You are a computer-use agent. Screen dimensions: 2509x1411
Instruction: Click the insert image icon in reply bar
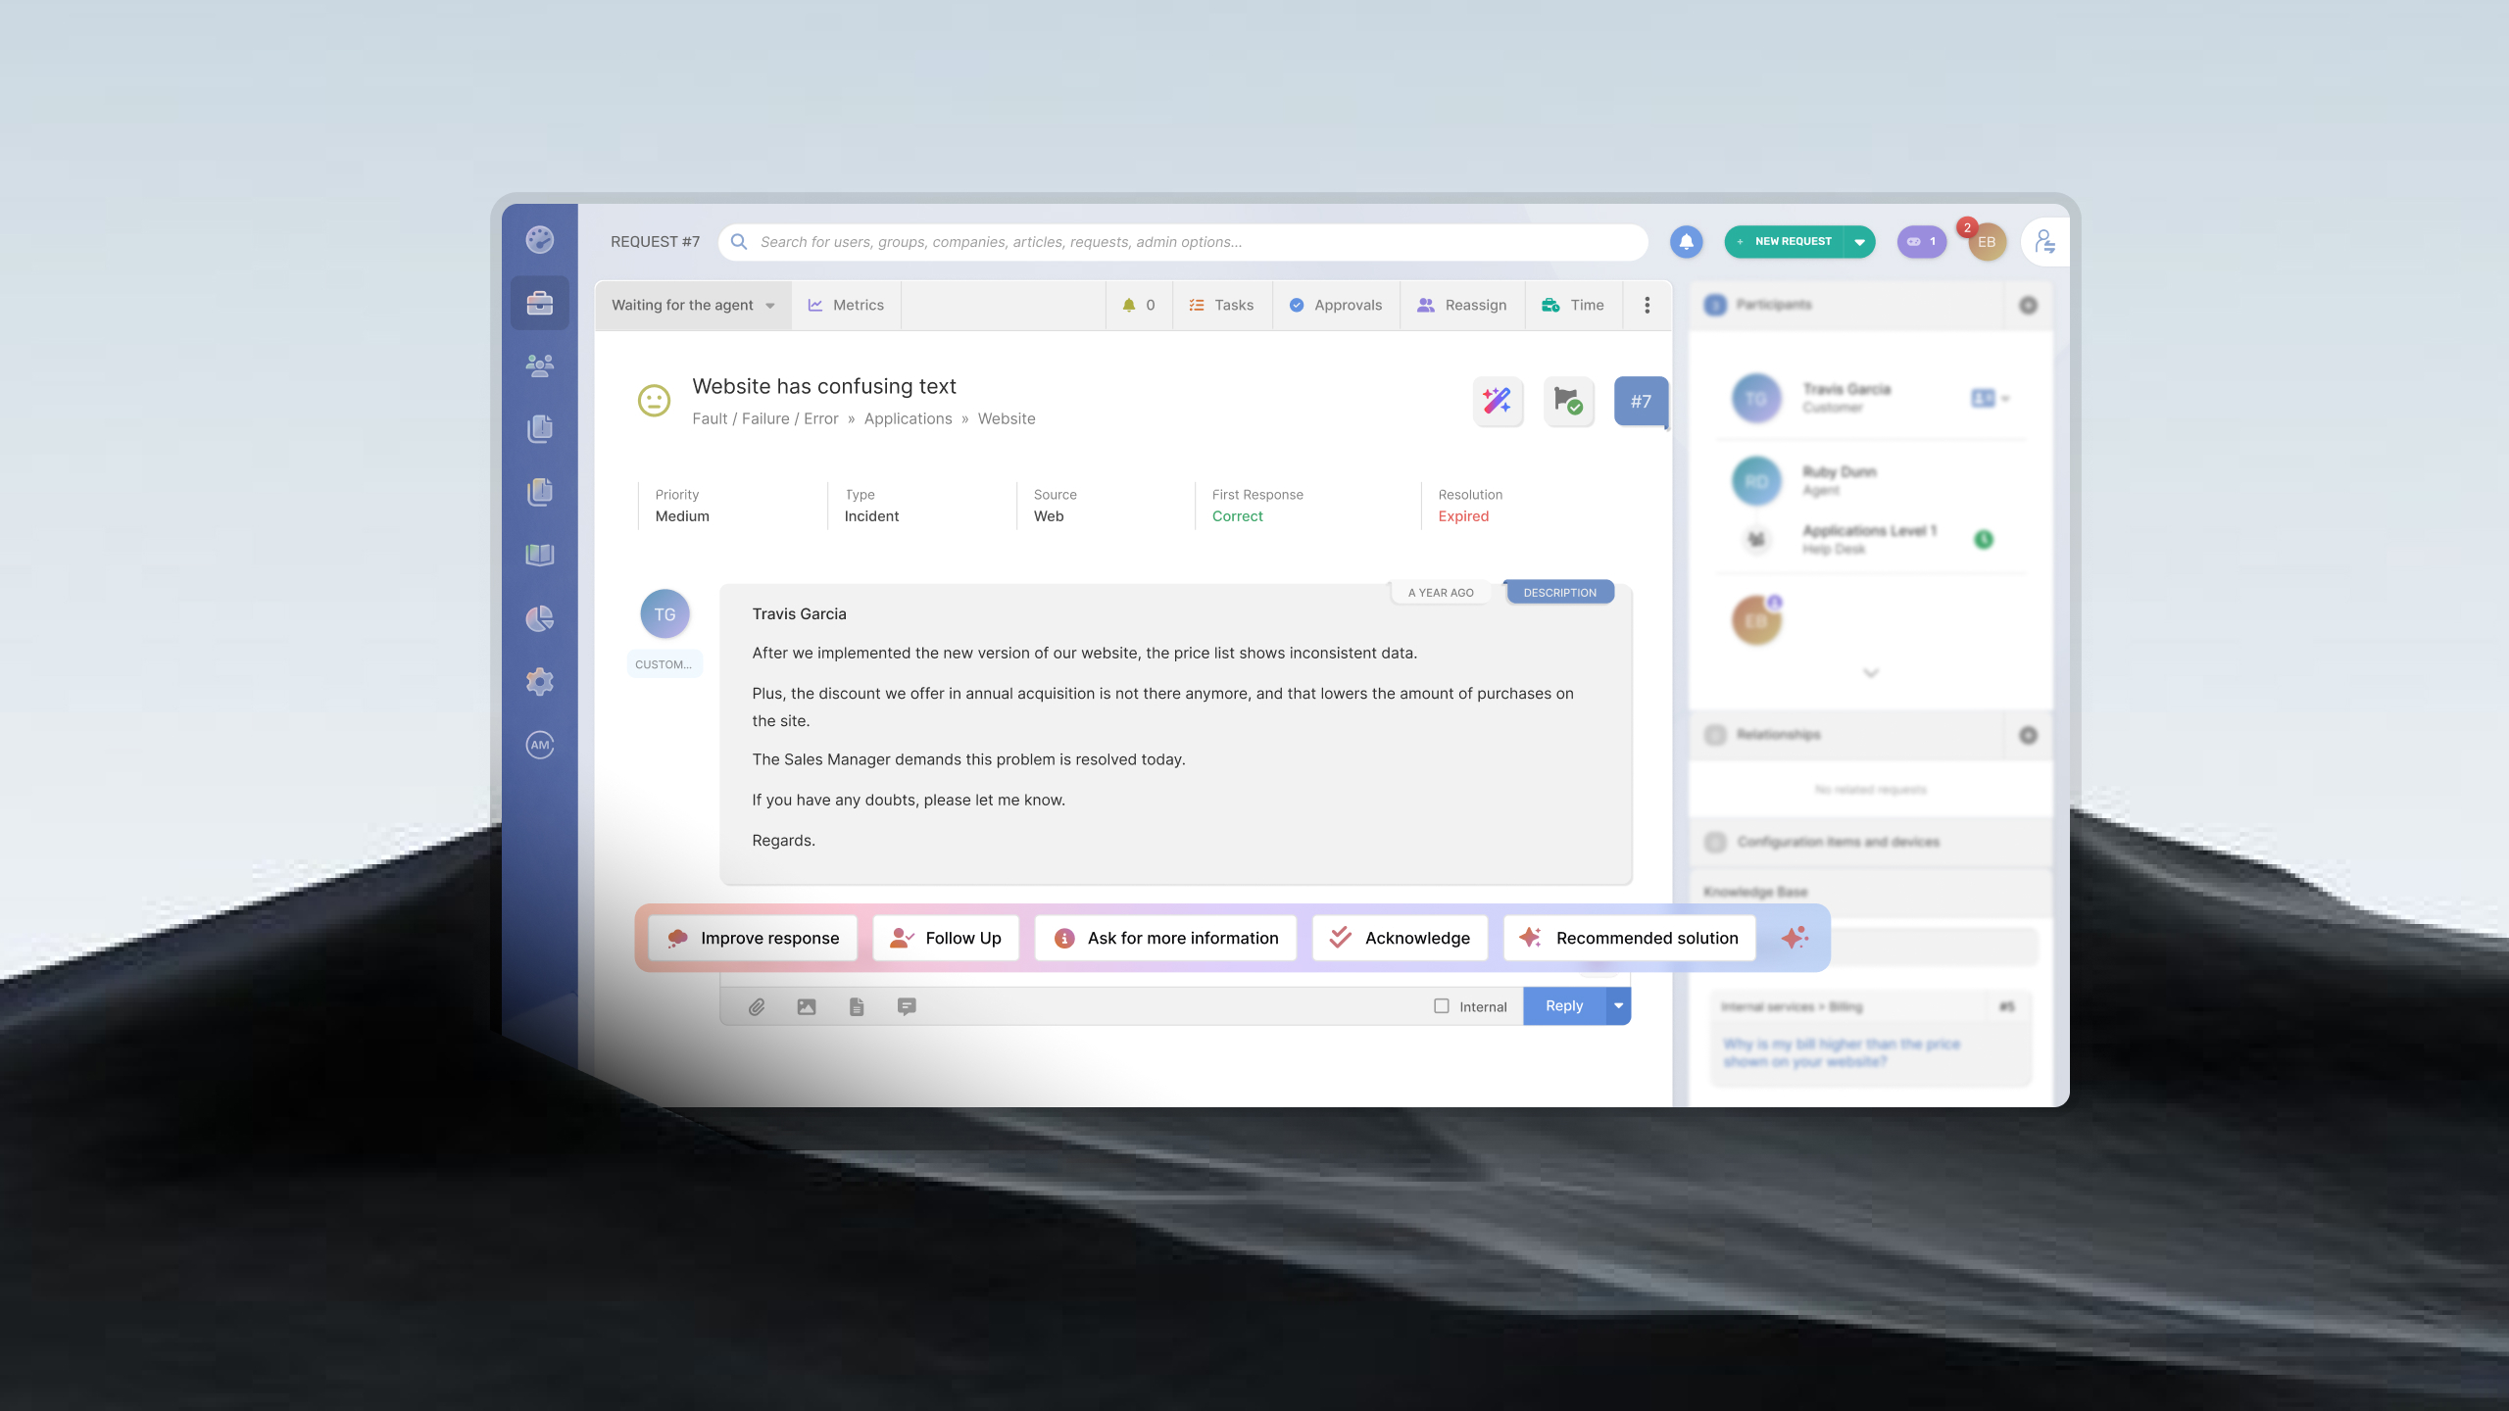pos(807,1006)
